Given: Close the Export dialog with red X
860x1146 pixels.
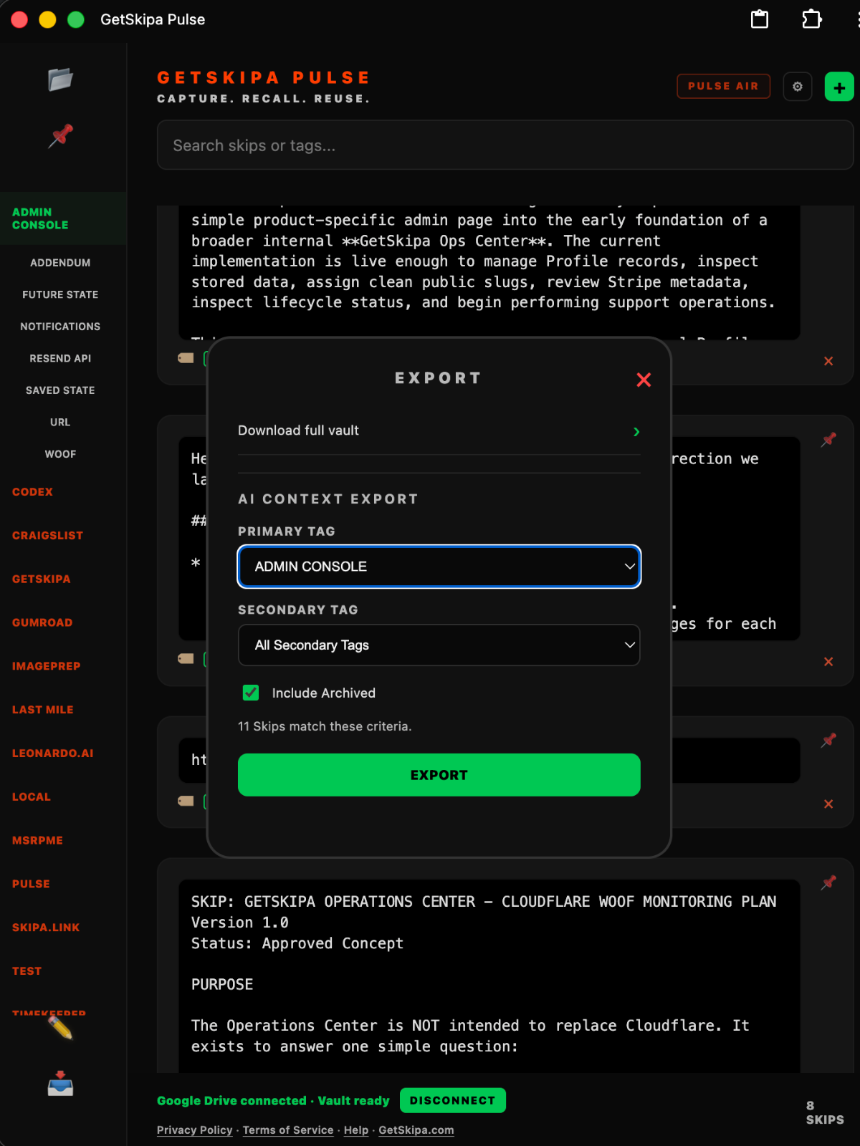Looking at the screenshot, I should point(644,380).
